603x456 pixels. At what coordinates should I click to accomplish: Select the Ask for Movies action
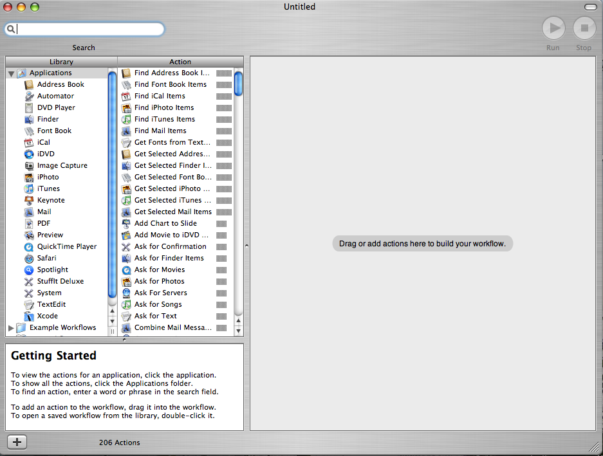[176, 270]
